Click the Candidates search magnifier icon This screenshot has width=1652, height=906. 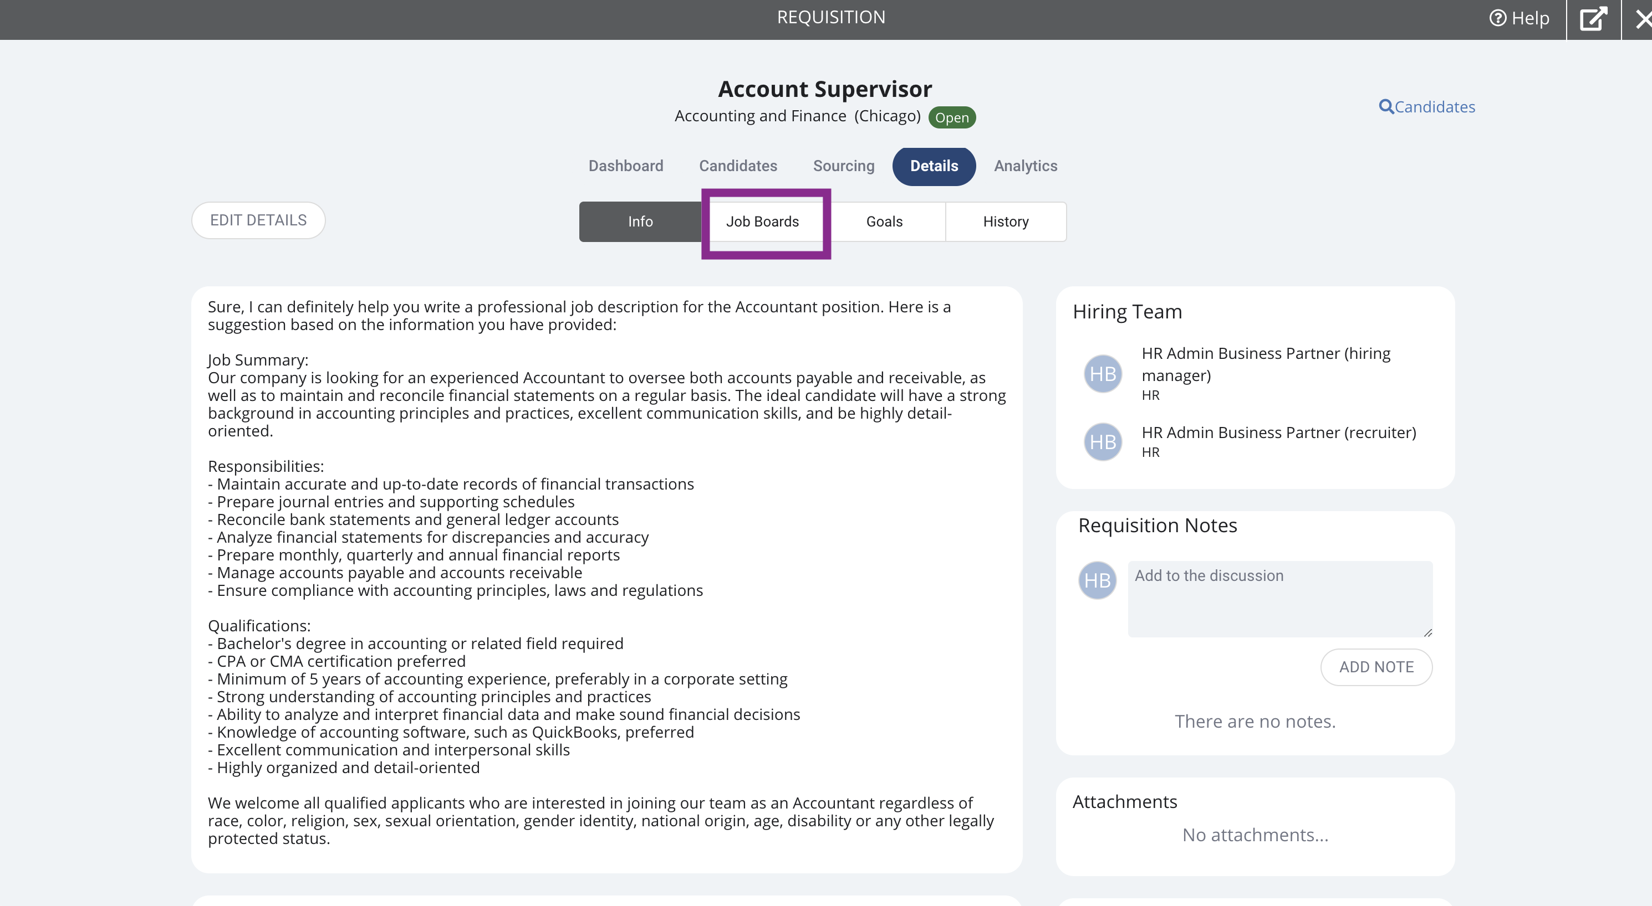pos(1386,106)
